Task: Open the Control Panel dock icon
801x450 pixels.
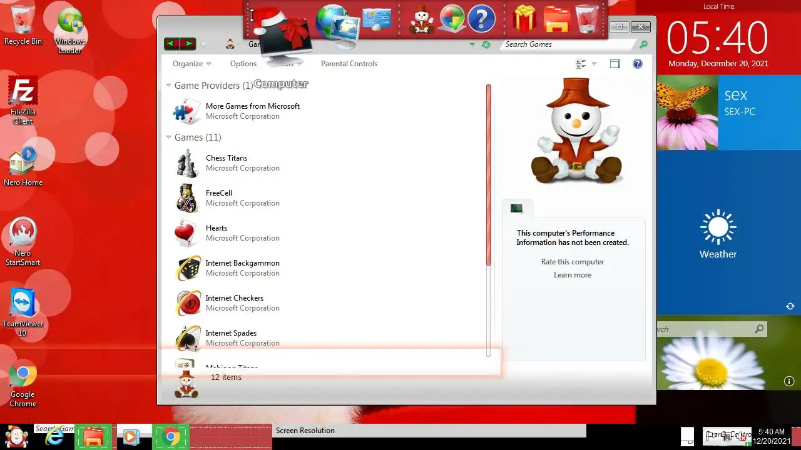Action: click(x=377, y=19)
